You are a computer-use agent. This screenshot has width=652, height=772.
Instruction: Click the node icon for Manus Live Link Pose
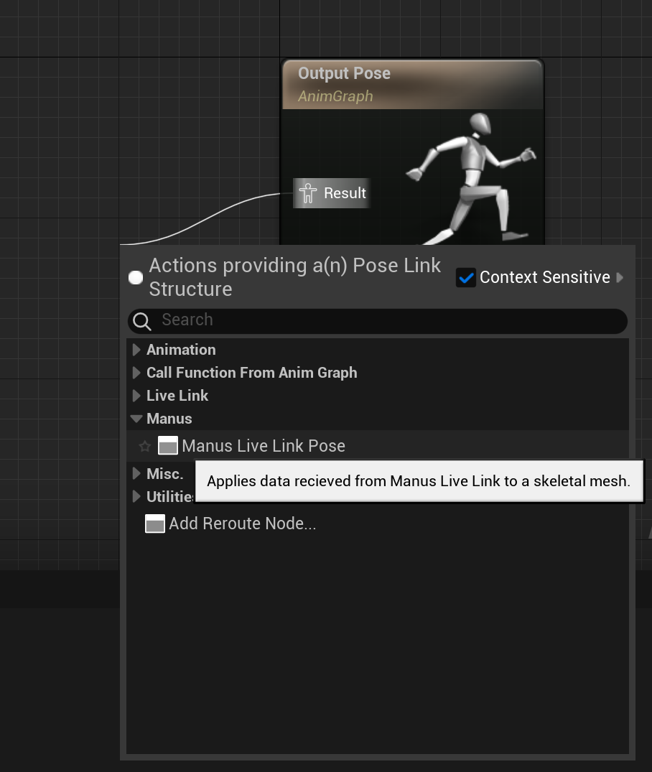click(168, 446)
